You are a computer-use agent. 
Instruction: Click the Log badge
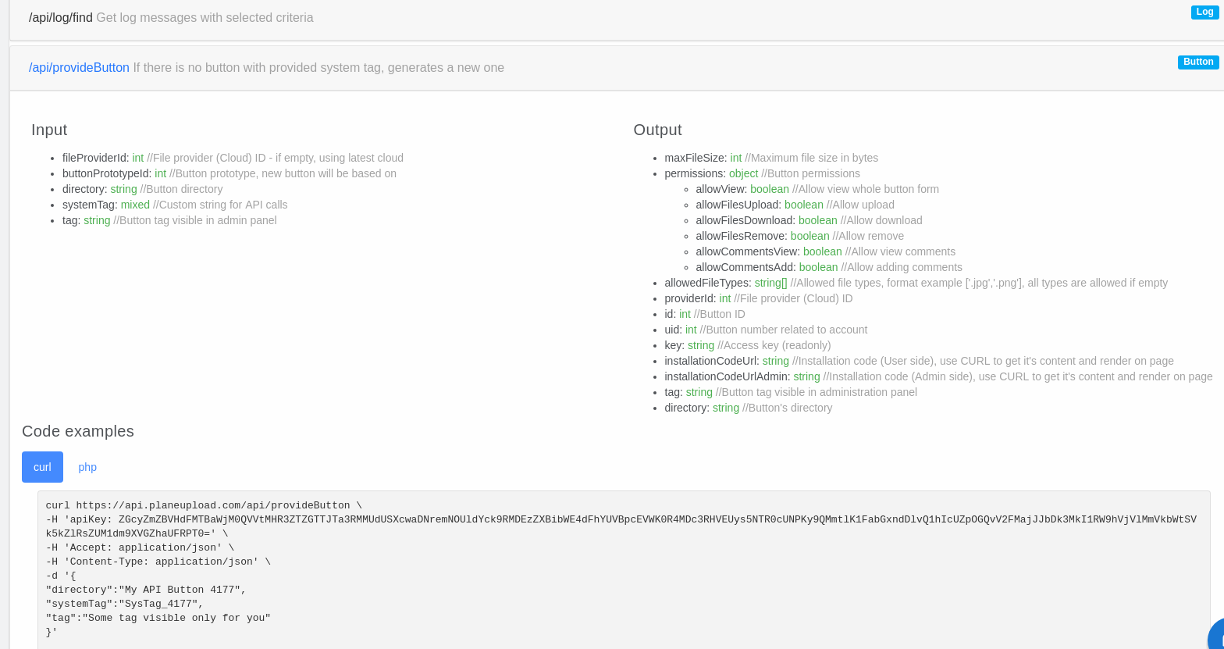[x=1204, y=12]
